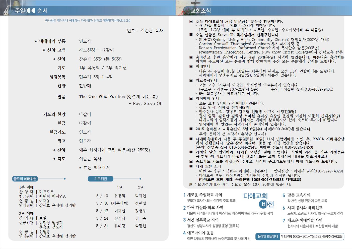Click the 온라인 헌금안내 blue badge
The image size is (352, 249).
pos(268,236)
